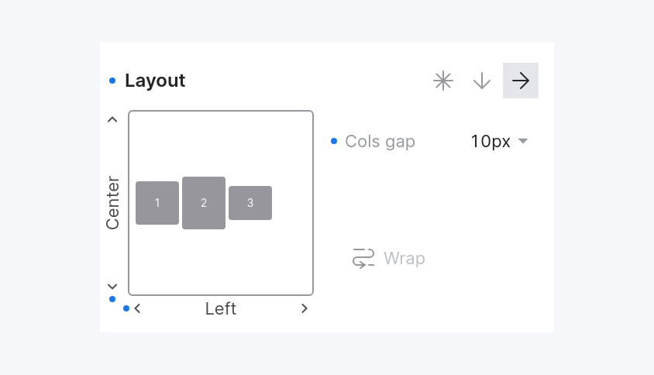The width and height of the screenshot is (654, 375).
Task: Click the down chevron below Center
Action: [112, 286]
